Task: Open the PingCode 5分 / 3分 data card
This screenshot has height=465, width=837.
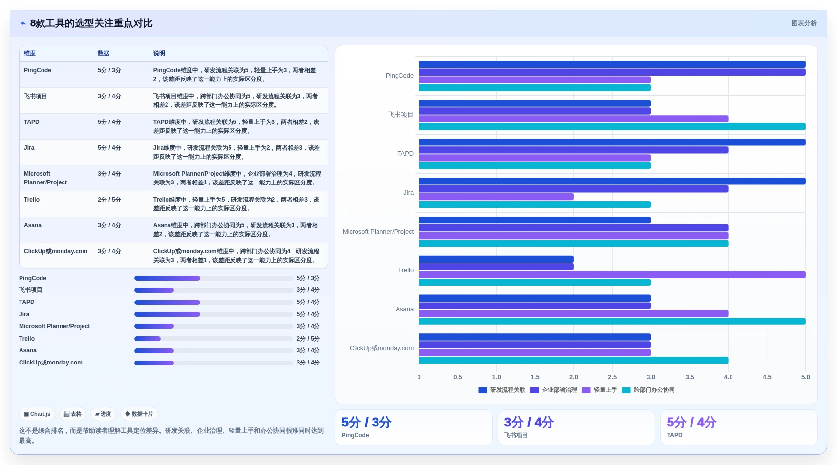Action: click(414, 427)
